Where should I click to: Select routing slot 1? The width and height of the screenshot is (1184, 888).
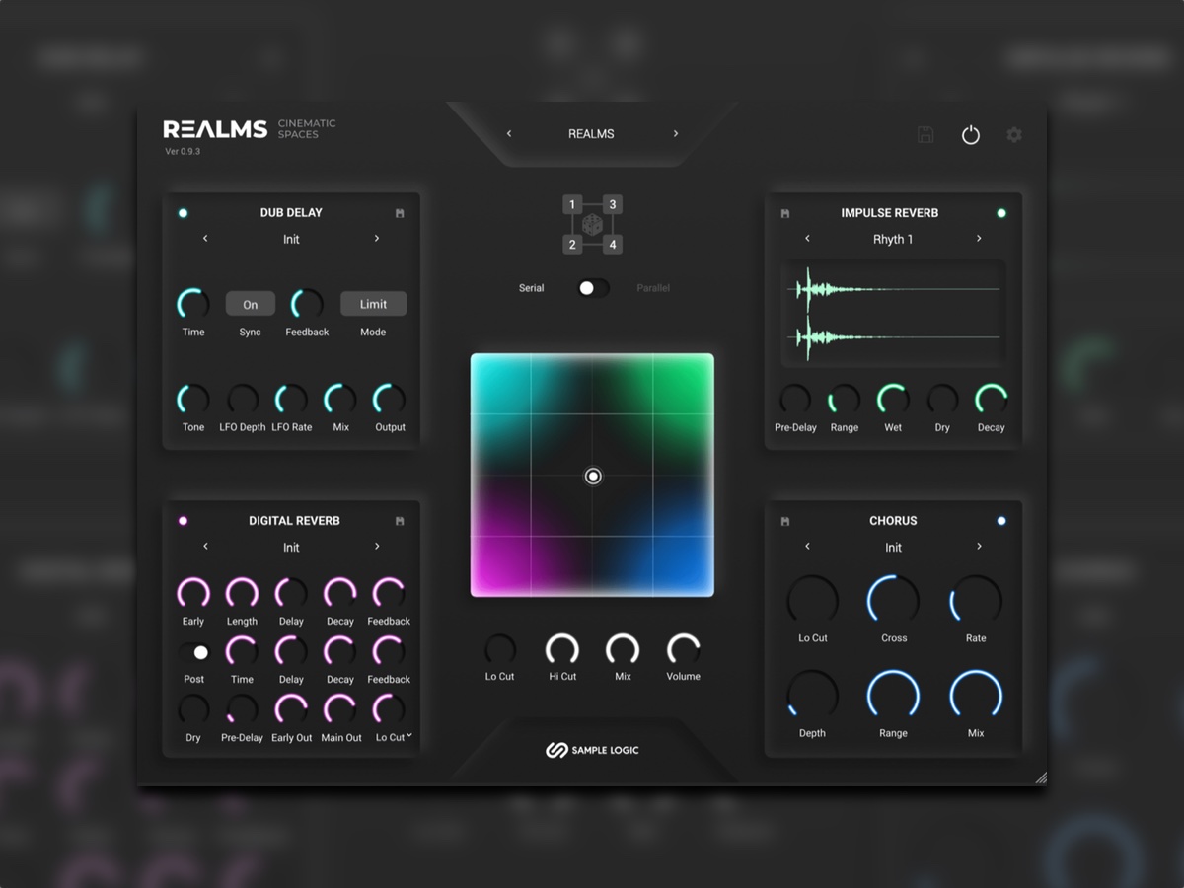pos(572,205)
